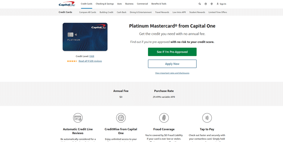Viewport: 283px width, 142px height.
Task: View Limited-Time Offers
Action: [218, 12]
